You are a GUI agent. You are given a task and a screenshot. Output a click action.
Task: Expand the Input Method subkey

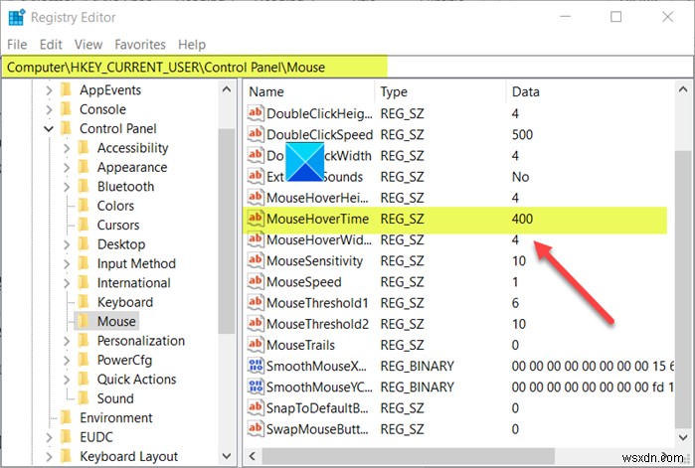click(x=67, y=263)
